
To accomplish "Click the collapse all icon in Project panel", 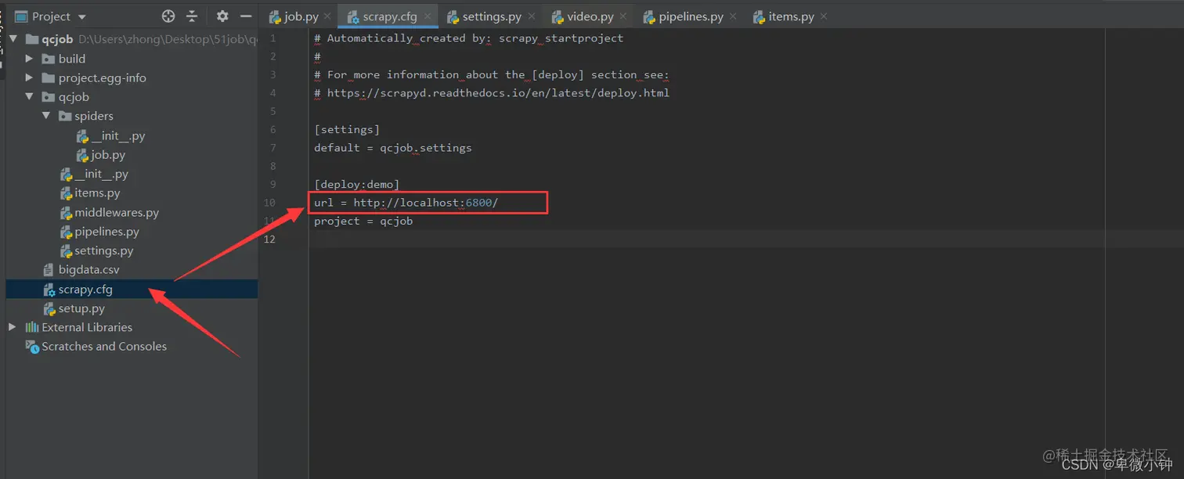I will click(x=192, y=16).
